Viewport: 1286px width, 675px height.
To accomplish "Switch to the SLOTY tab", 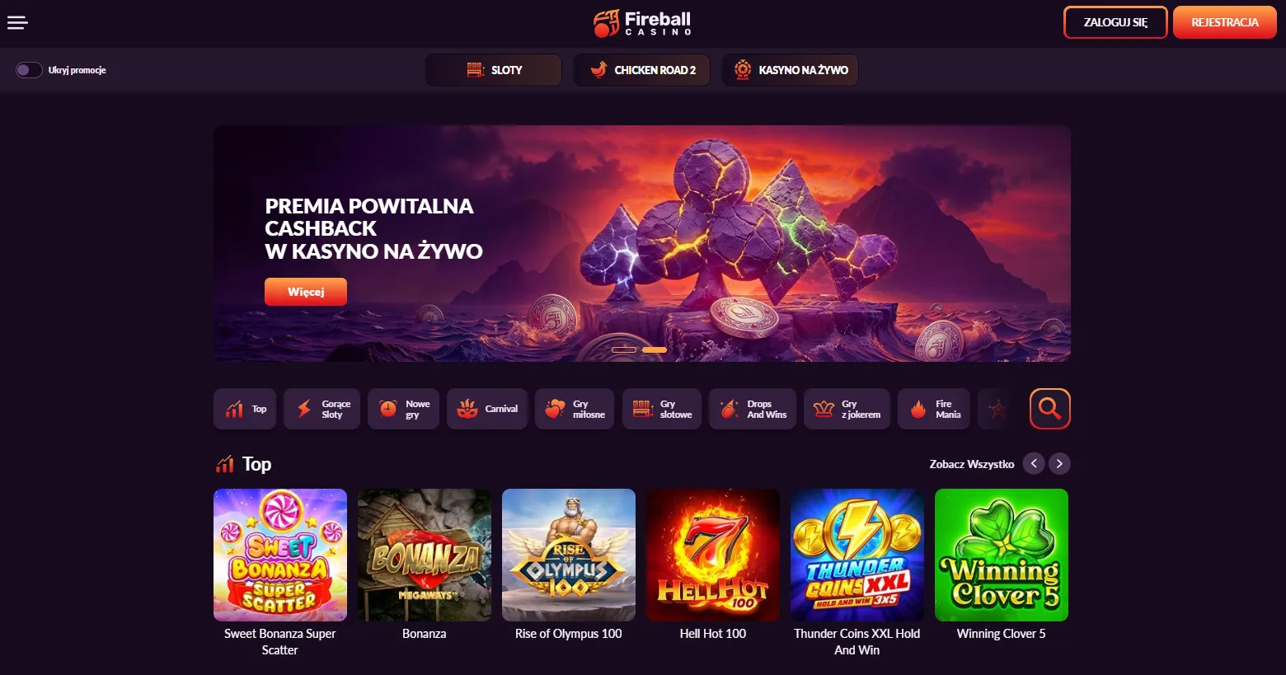I will pos(494,70).
